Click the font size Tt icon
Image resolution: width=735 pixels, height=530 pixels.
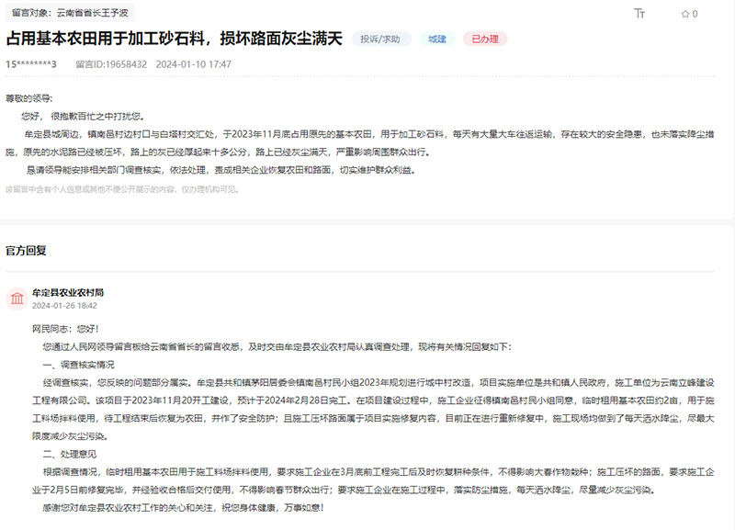click(639, 13)
